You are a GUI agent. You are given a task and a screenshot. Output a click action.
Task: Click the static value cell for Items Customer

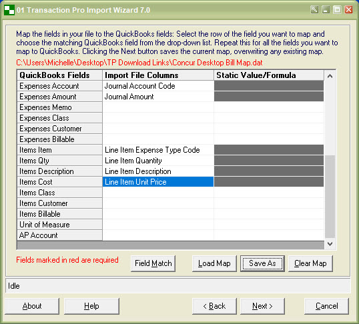[269, 203]
